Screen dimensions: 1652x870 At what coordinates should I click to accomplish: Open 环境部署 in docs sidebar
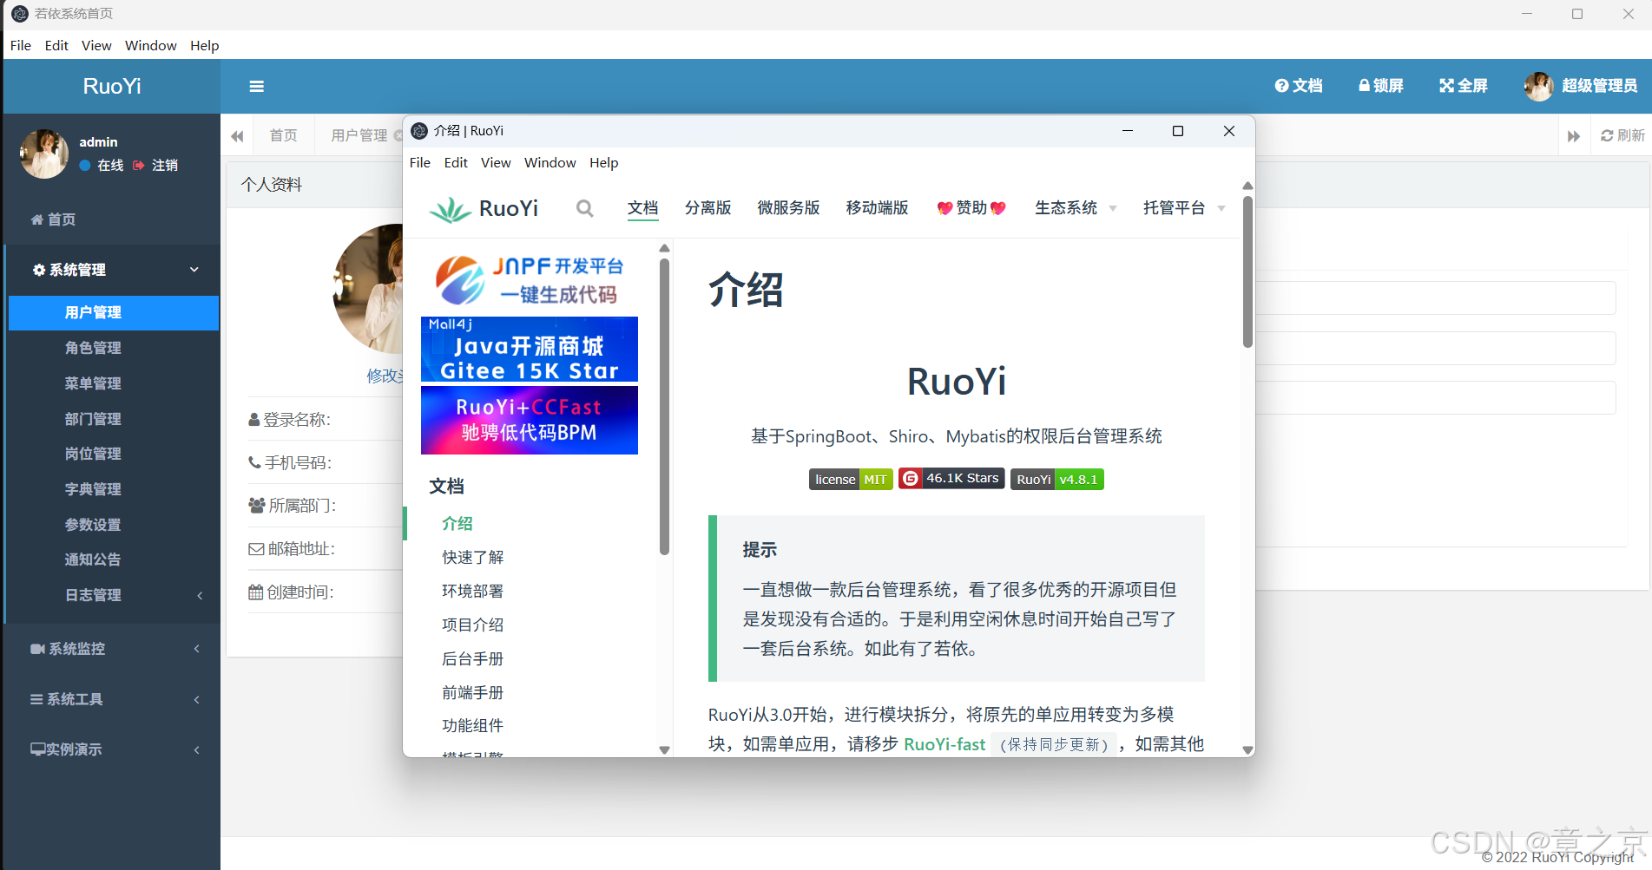pyautogui.click(x=473, y=591)
